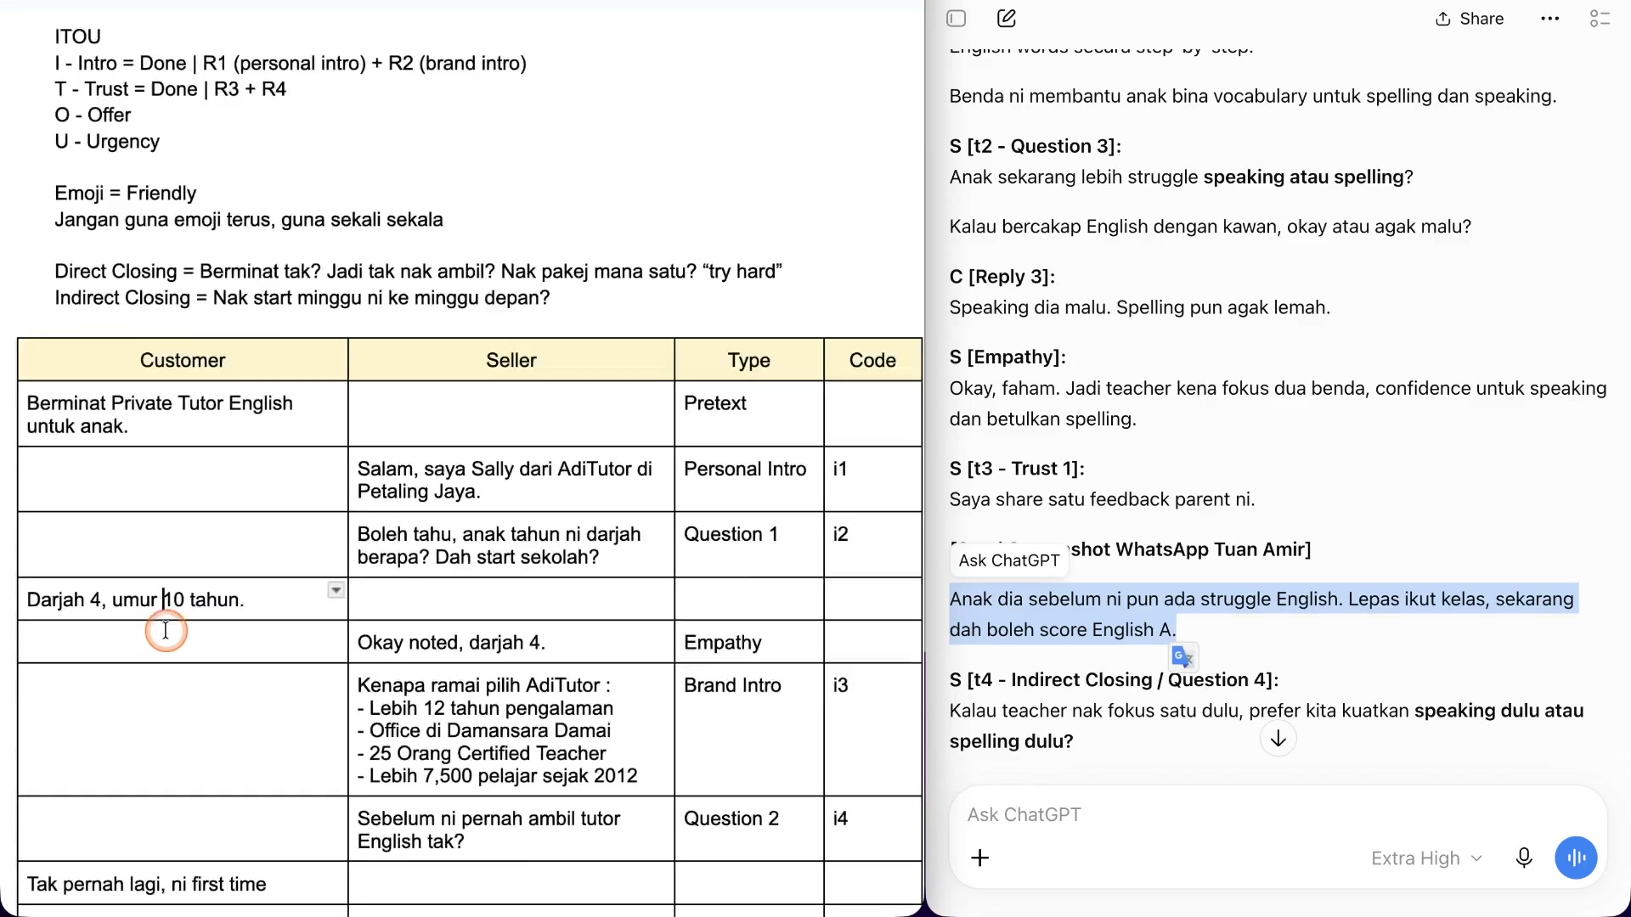Click the i1 code cell
1631x917 pixels.
[x=872, y=480]
